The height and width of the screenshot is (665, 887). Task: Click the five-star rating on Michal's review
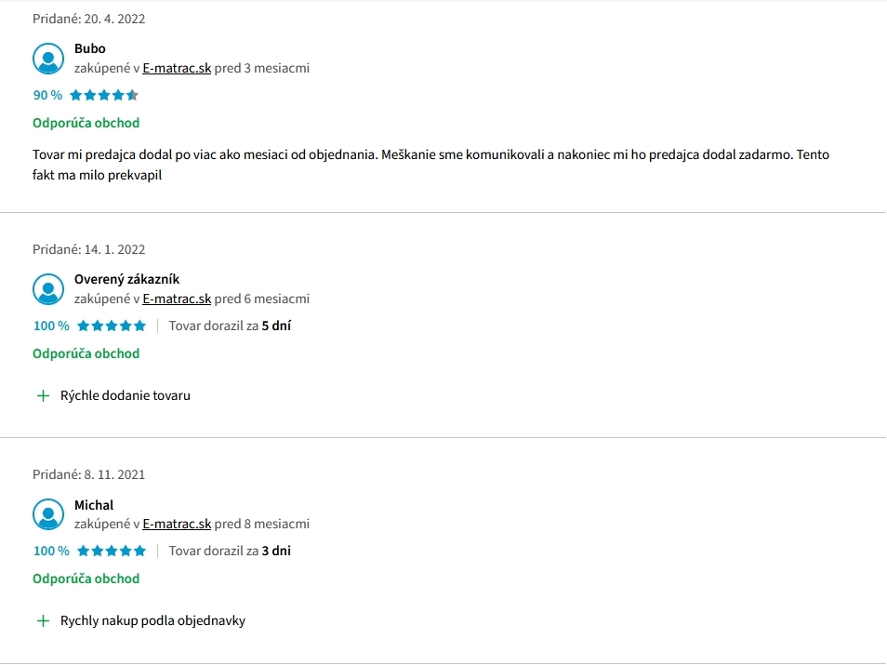[112, 552]
